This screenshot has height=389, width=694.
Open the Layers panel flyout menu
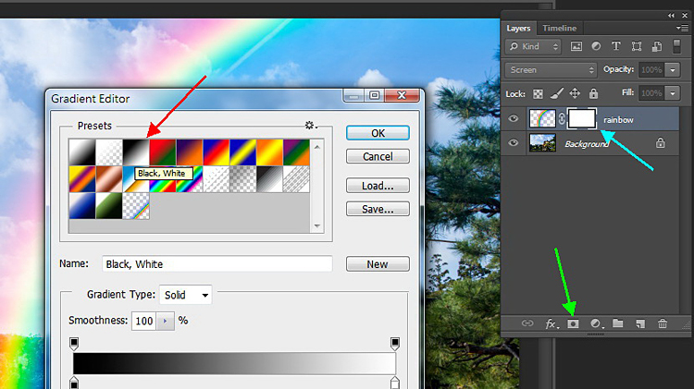[x=682, y=28]
